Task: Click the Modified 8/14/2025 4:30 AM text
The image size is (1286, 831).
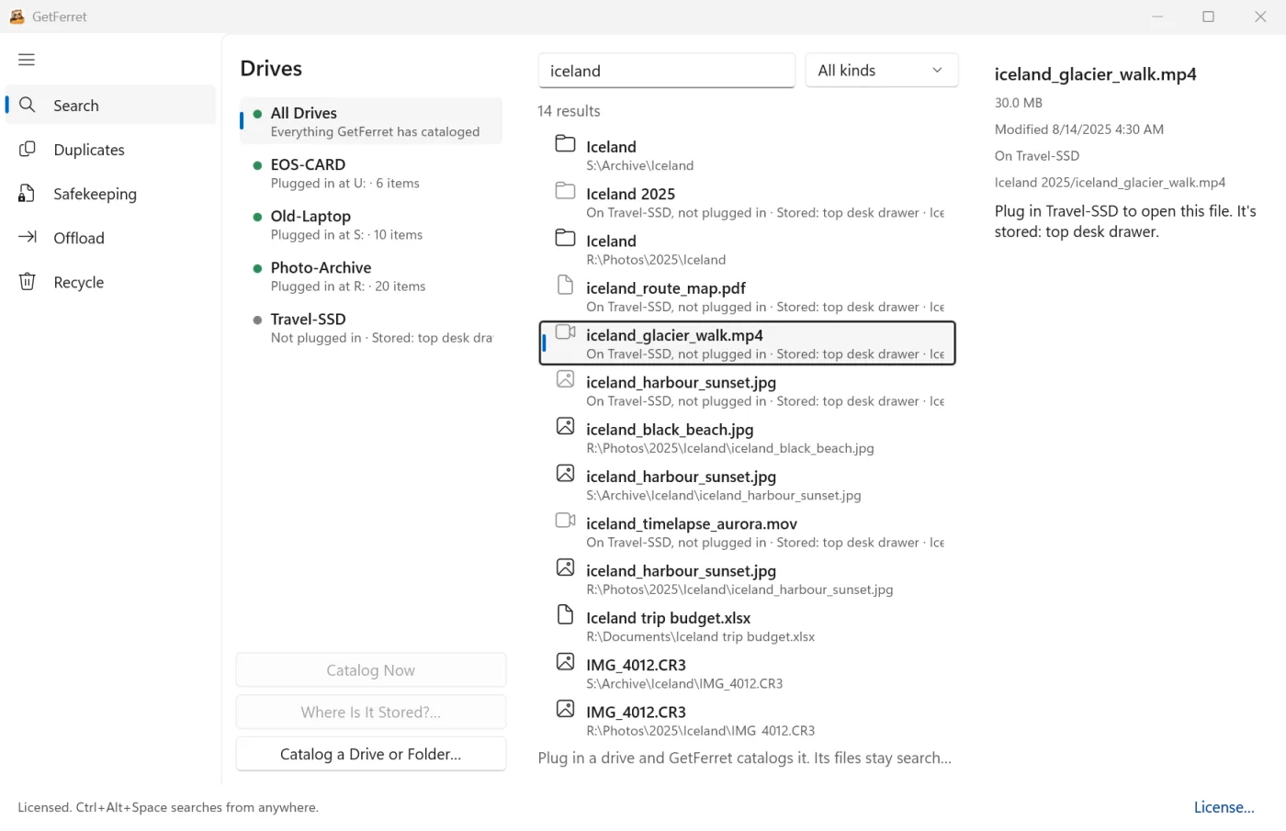Action: click(1079, 129)
